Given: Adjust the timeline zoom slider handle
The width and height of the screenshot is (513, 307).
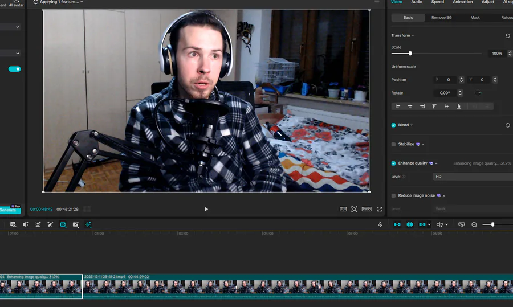Looking at the screenshot, I should (x=492, y=224).
